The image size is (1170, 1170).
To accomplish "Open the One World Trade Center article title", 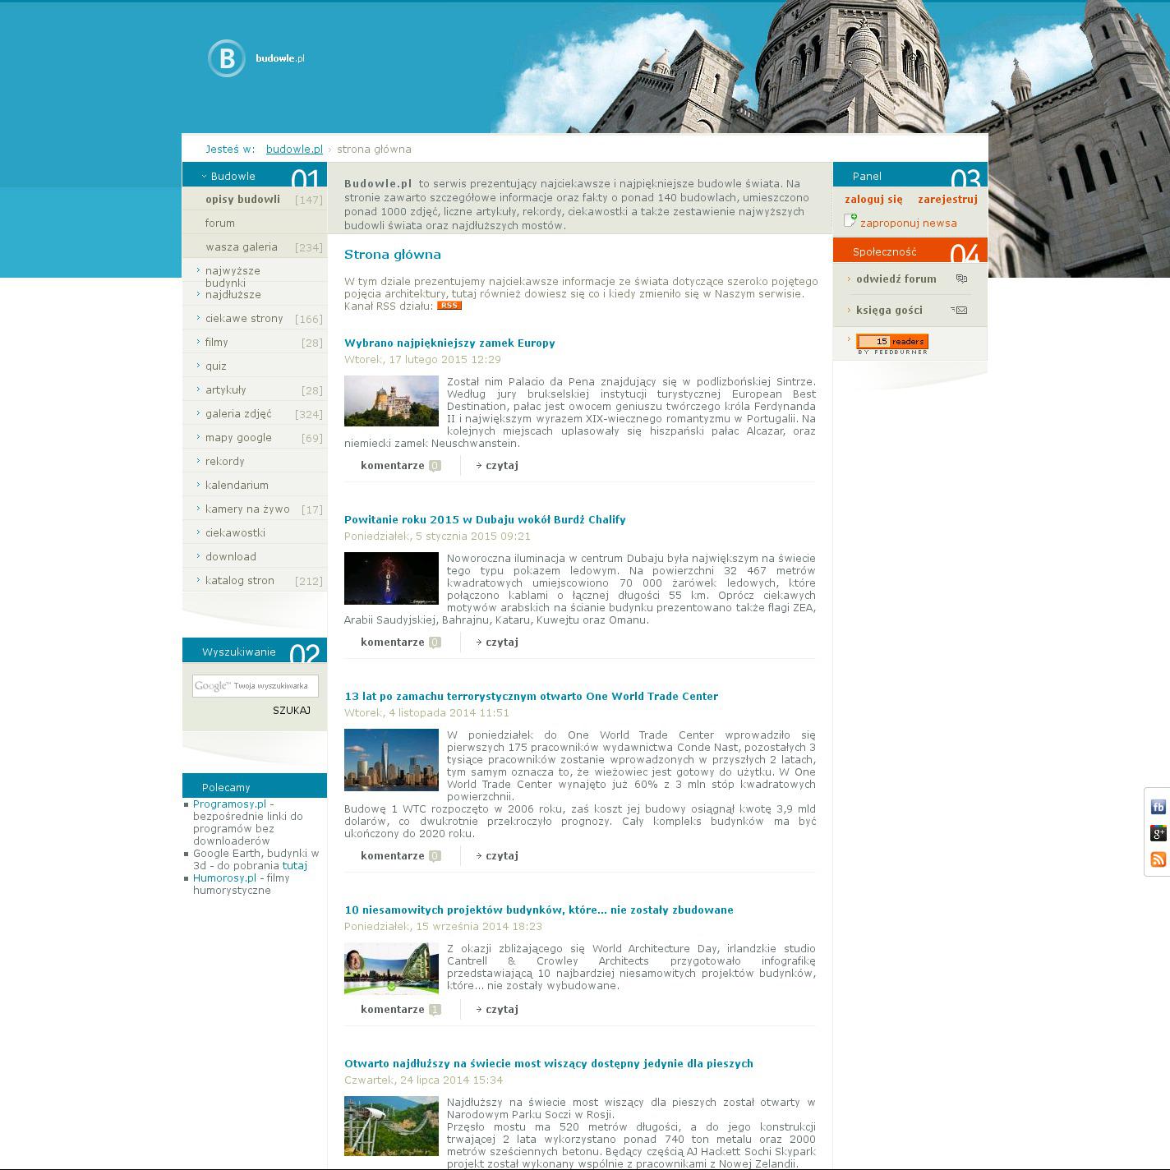I will tap(531, 697).
